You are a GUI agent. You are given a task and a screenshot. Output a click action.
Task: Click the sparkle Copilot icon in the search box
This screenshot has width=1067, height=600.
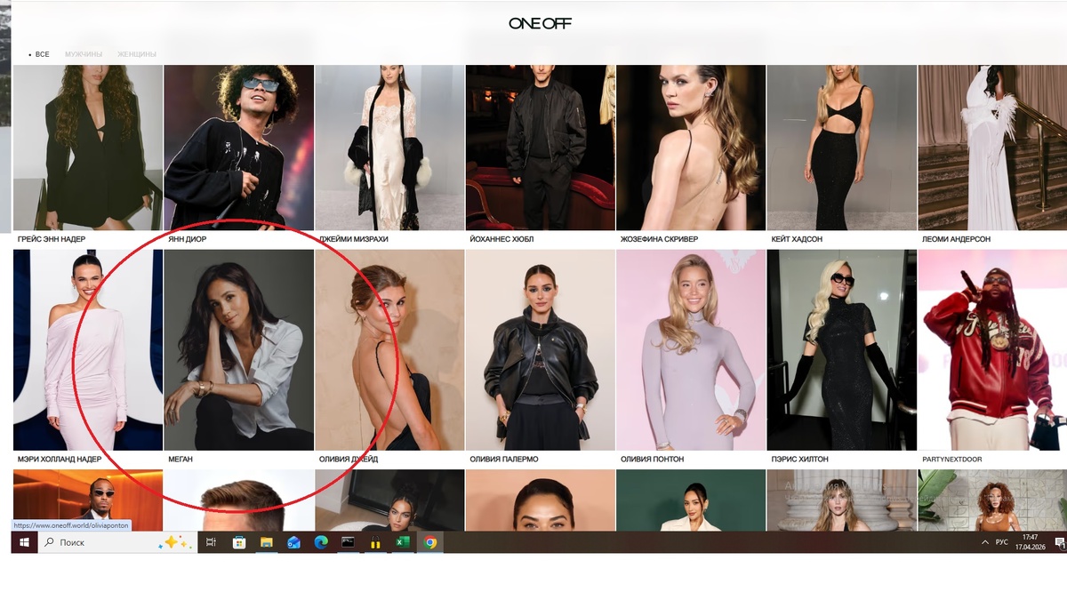coord(173,542)
